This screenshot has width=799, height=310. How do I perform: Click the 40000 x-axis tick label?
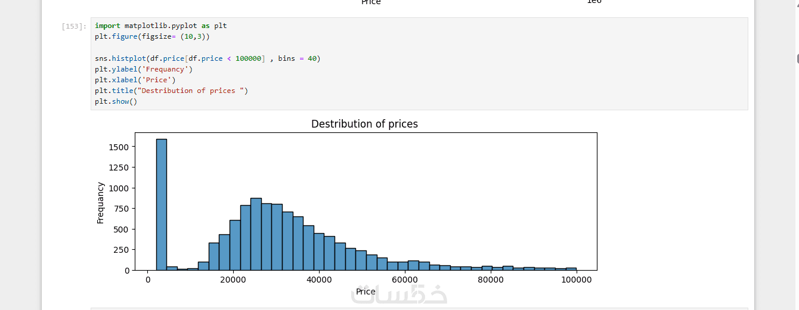click(319, 280)
